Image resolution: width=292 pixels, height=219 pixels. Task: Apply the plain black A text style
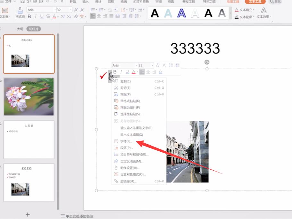(x=155, y=13)
